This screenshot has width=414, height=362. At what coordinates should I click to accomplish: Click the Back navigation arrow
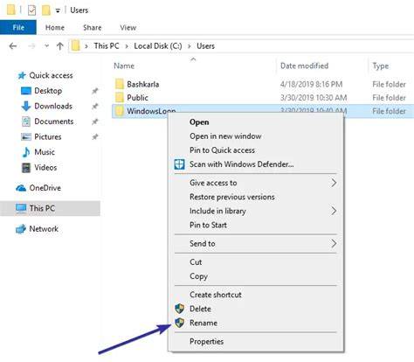(13, 46)
